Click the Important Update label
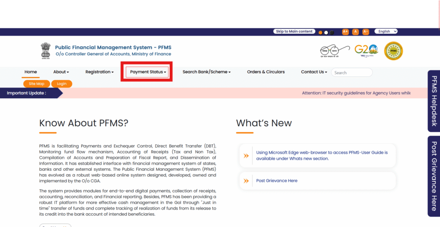Viewport: 440px width, 227px height. coord(26,93)
